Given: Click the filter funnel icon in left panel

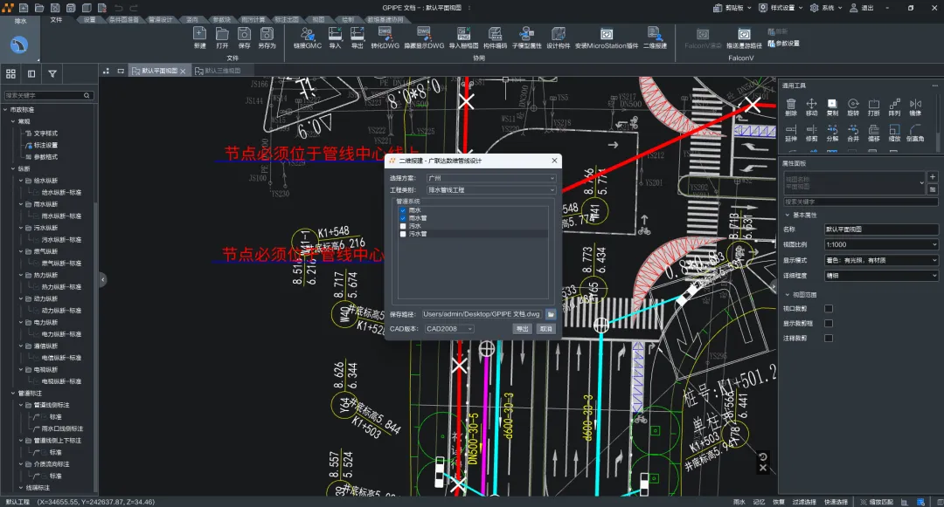Looking at the screenshot, I should [52, 74].
